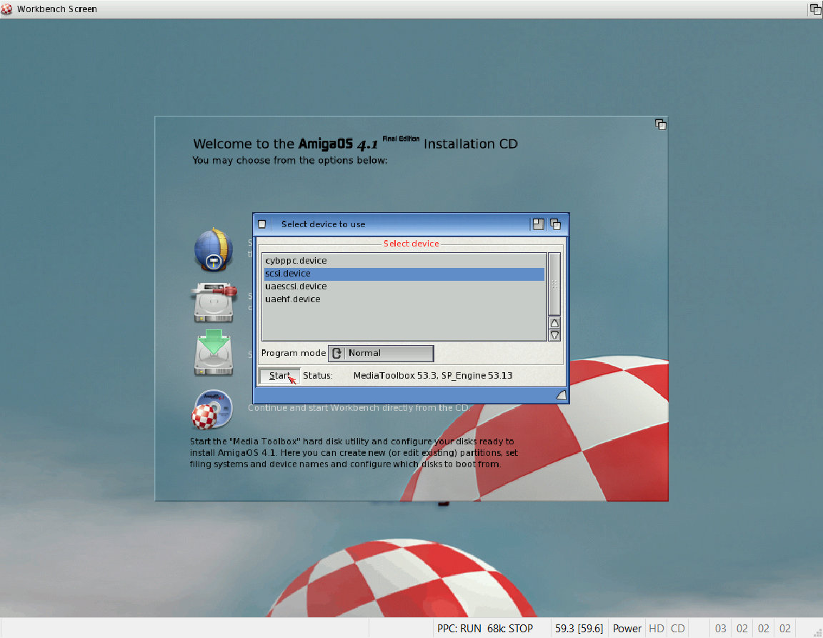Click the device list scroll up arrow
The height and width of the screenshot is (638, 823).
coord(554,323)
